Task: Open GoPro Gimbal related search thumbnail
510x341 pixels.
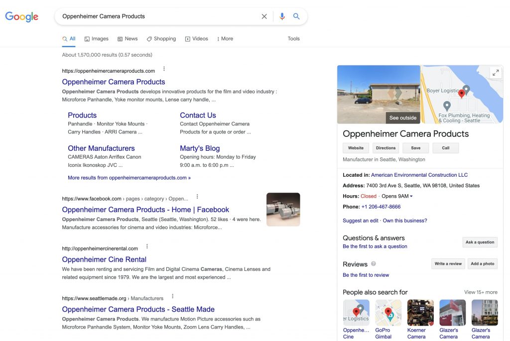Action: click(x=388, y=313)
